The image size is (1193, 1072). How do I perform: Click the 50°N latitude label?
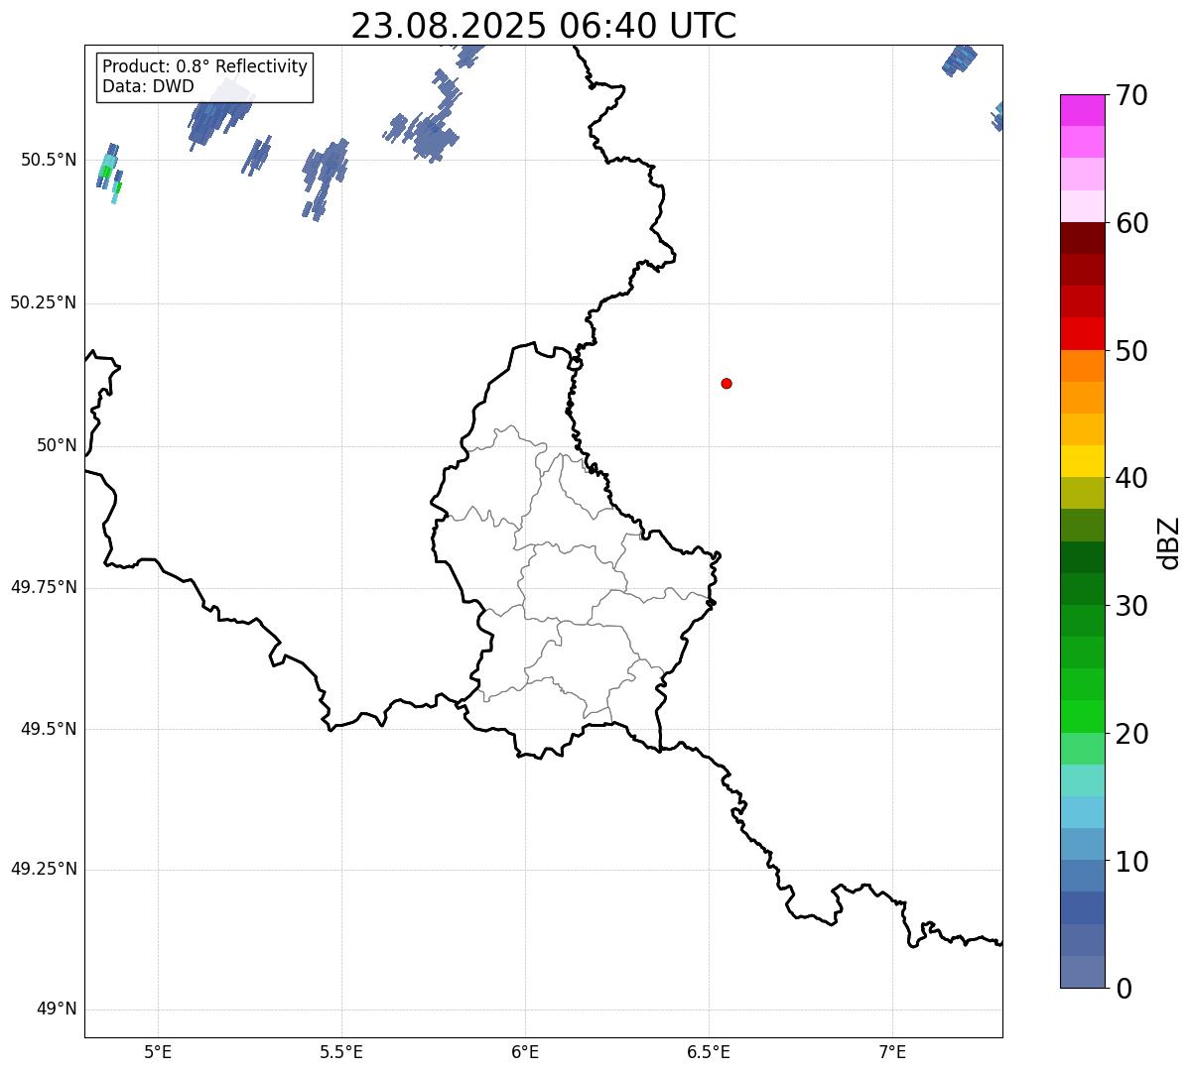click(57, 445)
